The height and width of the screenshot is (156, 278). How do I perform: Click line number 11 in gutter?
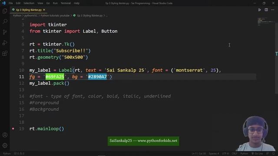[21, 77]
